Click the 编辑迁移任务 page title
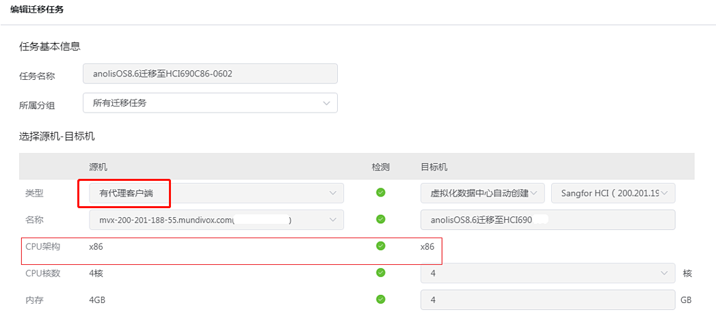The height and width of the screenshot is (329, 716). (x=37, y=10)
